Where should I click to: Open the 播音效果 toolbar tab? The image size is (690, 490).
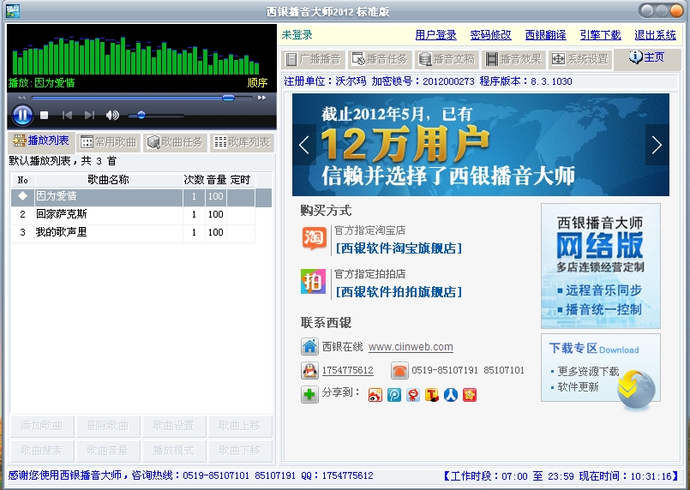[513, 59]
